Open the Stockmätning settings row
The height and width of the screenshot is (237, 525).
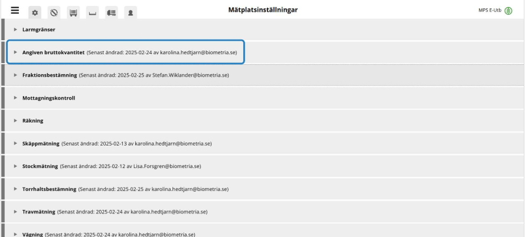(40, 166)
